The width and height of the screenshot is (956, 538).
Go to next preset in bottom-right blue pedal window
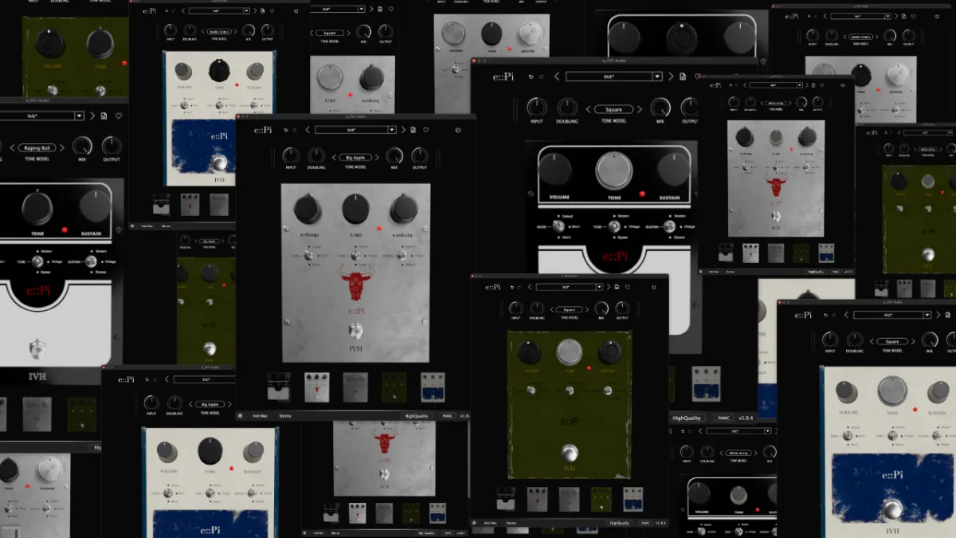pos(938,315)
